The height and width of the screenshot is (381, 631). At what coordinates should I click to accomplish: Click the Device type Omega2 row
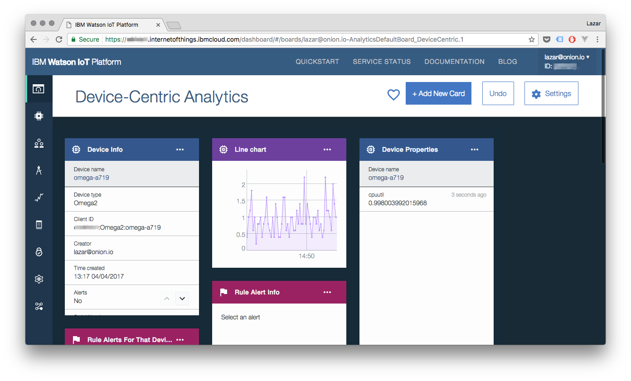[132, 199]
